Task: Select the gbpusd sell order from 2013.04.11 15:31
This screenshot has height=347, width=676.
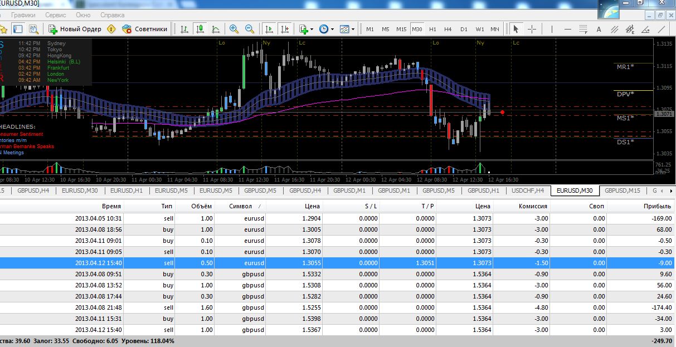Action: (x=334, y=319)
